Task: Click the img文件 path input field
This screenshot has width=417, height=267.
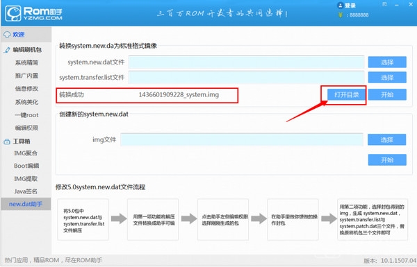Action: pos(242,139)
